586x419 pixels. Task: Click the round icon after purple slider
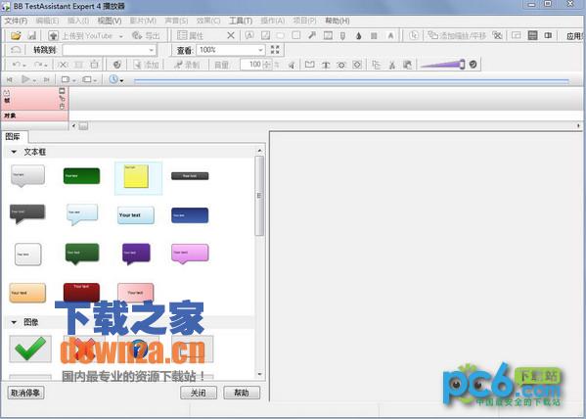(473, 65)
